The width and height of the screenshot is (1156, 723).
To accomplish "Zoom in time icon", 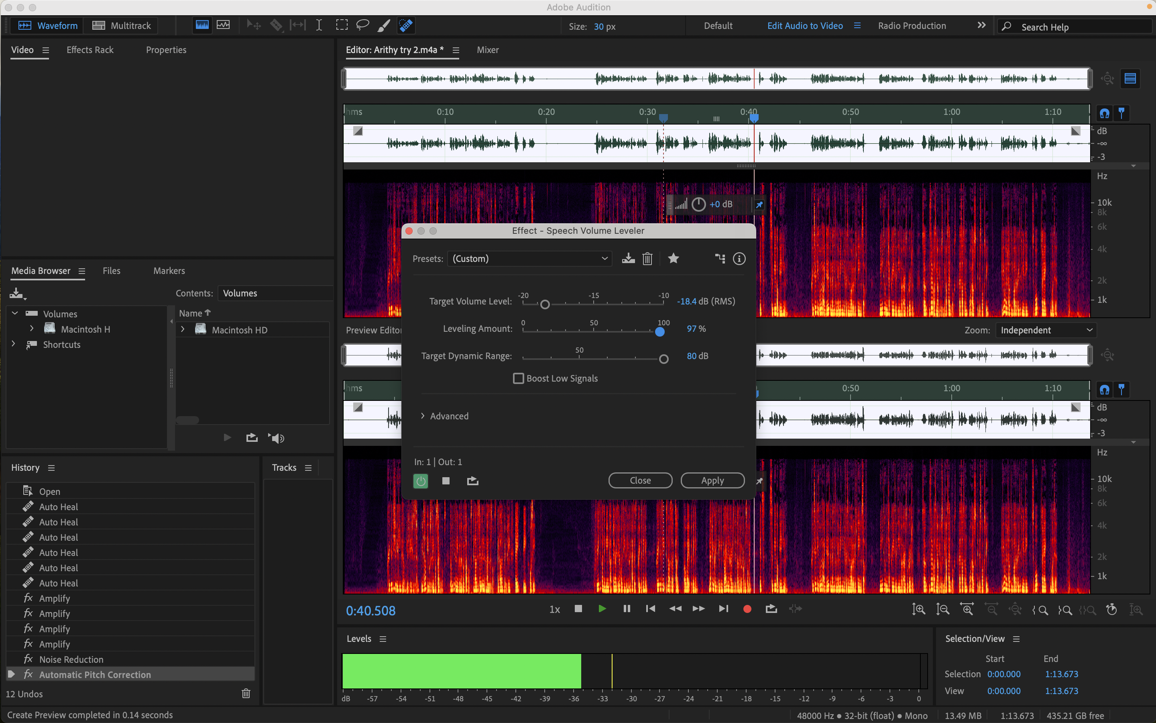I will point(967,609).
